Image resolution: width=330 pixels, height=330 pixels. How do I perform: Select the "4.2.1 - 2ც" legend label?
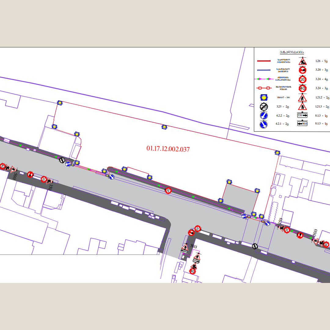pyautogui.click(x=282, y=124)
